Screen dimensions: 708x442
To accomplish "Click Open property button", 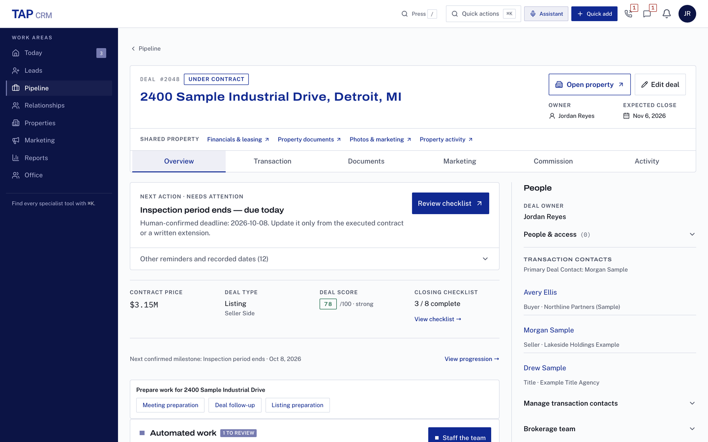I will (590, 84).
